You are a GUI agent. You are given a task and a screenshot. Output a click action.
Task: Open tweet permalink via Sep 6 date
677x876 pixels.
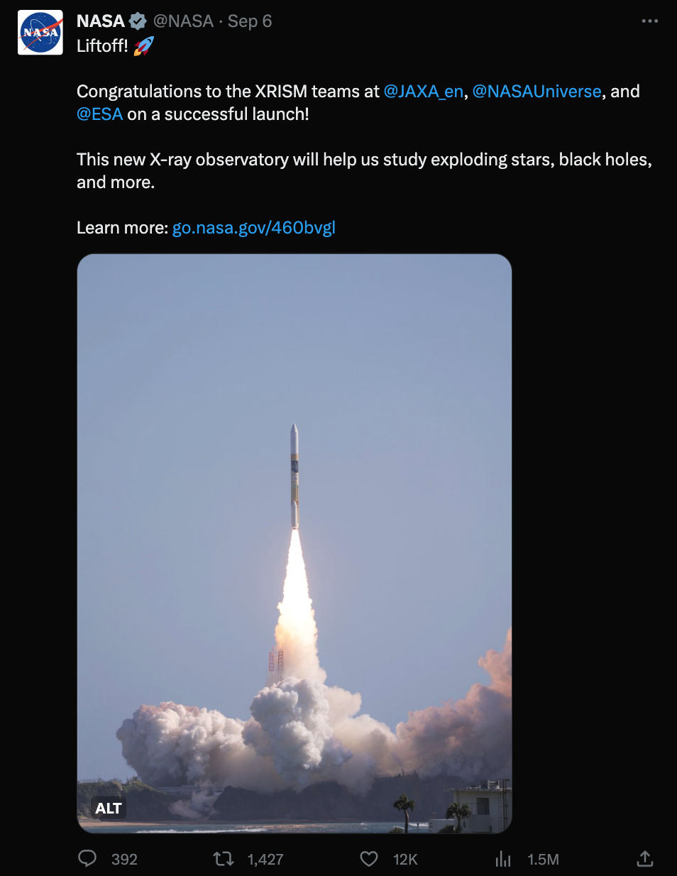(x=250, y=21)
